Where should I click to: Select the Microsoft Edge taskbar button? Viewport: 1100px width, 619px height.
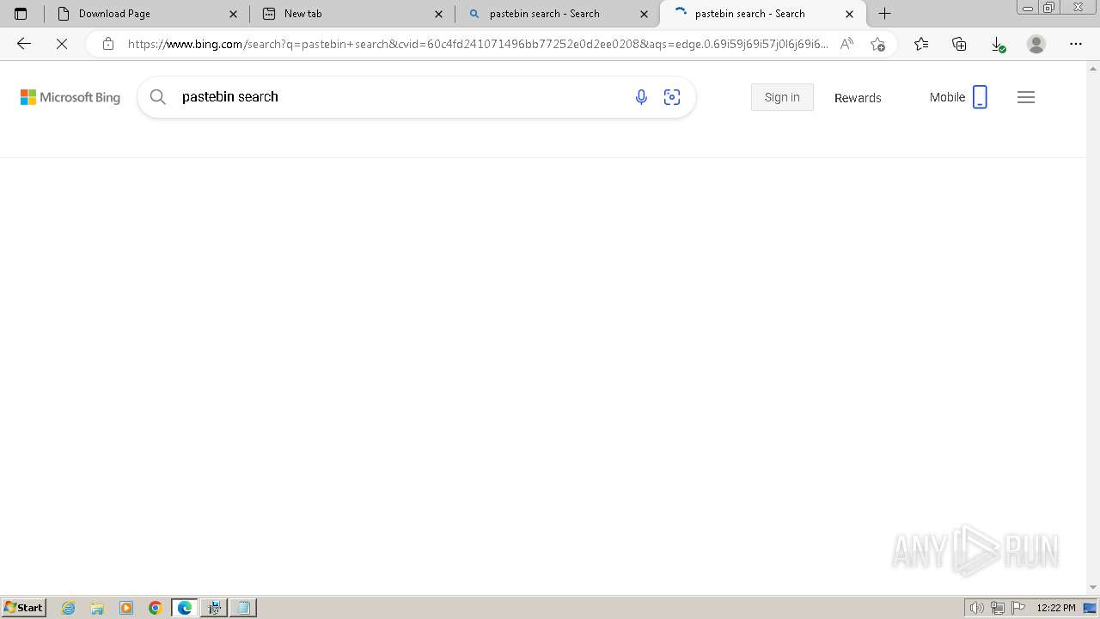pos(185,608)
